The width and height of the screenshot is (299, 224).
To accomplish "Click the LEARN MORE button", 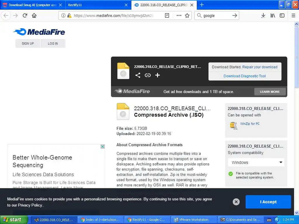I will point(270,92).
